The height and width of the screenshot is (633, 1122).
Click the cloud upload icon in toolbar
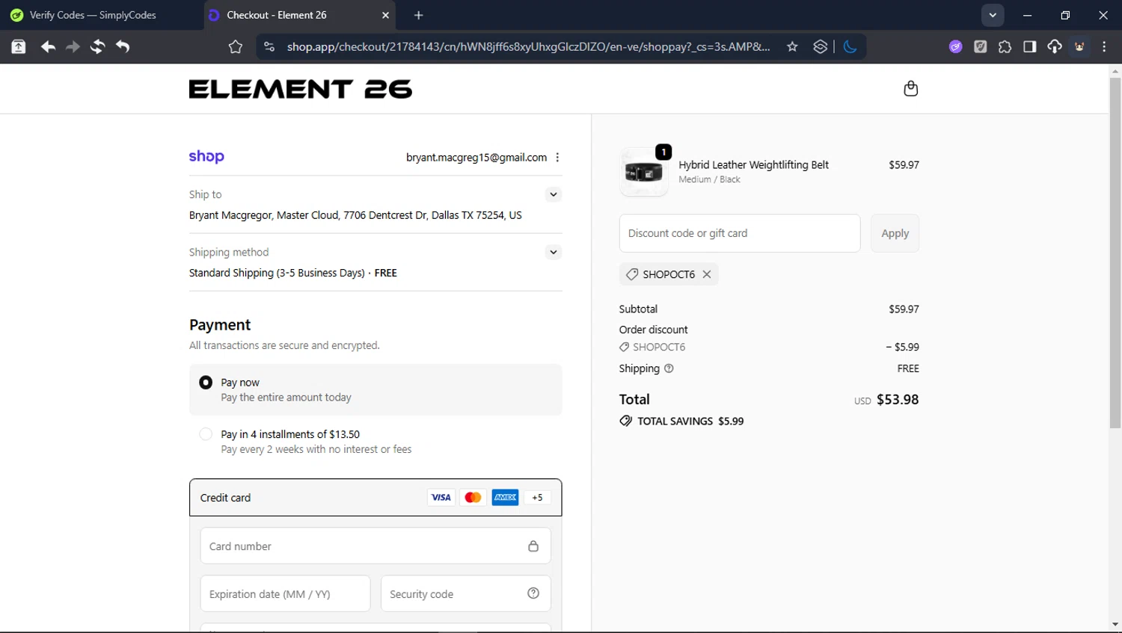(x=1054, y=47)
